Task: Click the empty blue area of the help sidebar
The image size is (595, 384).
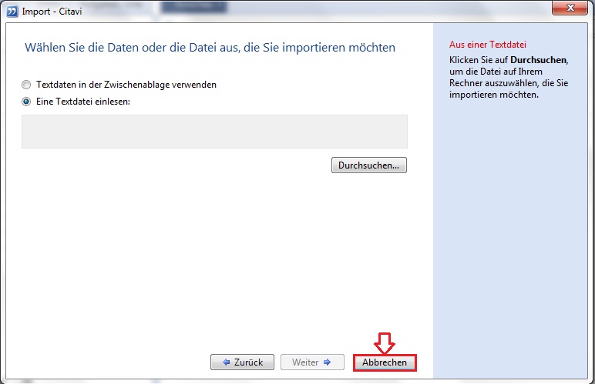Action: (513, 231)
